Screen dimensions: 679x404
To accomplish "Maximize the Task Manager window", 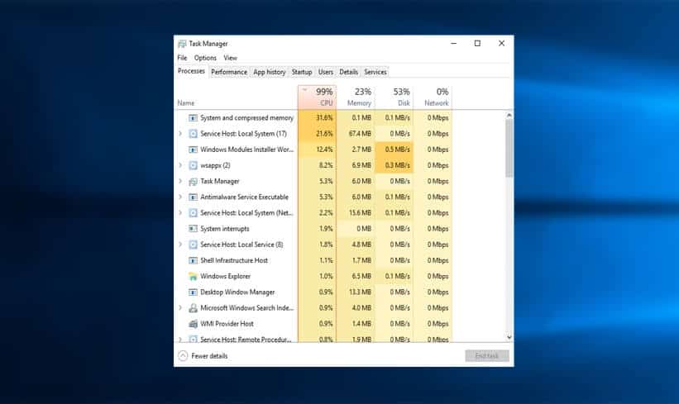I will [477, 43].
